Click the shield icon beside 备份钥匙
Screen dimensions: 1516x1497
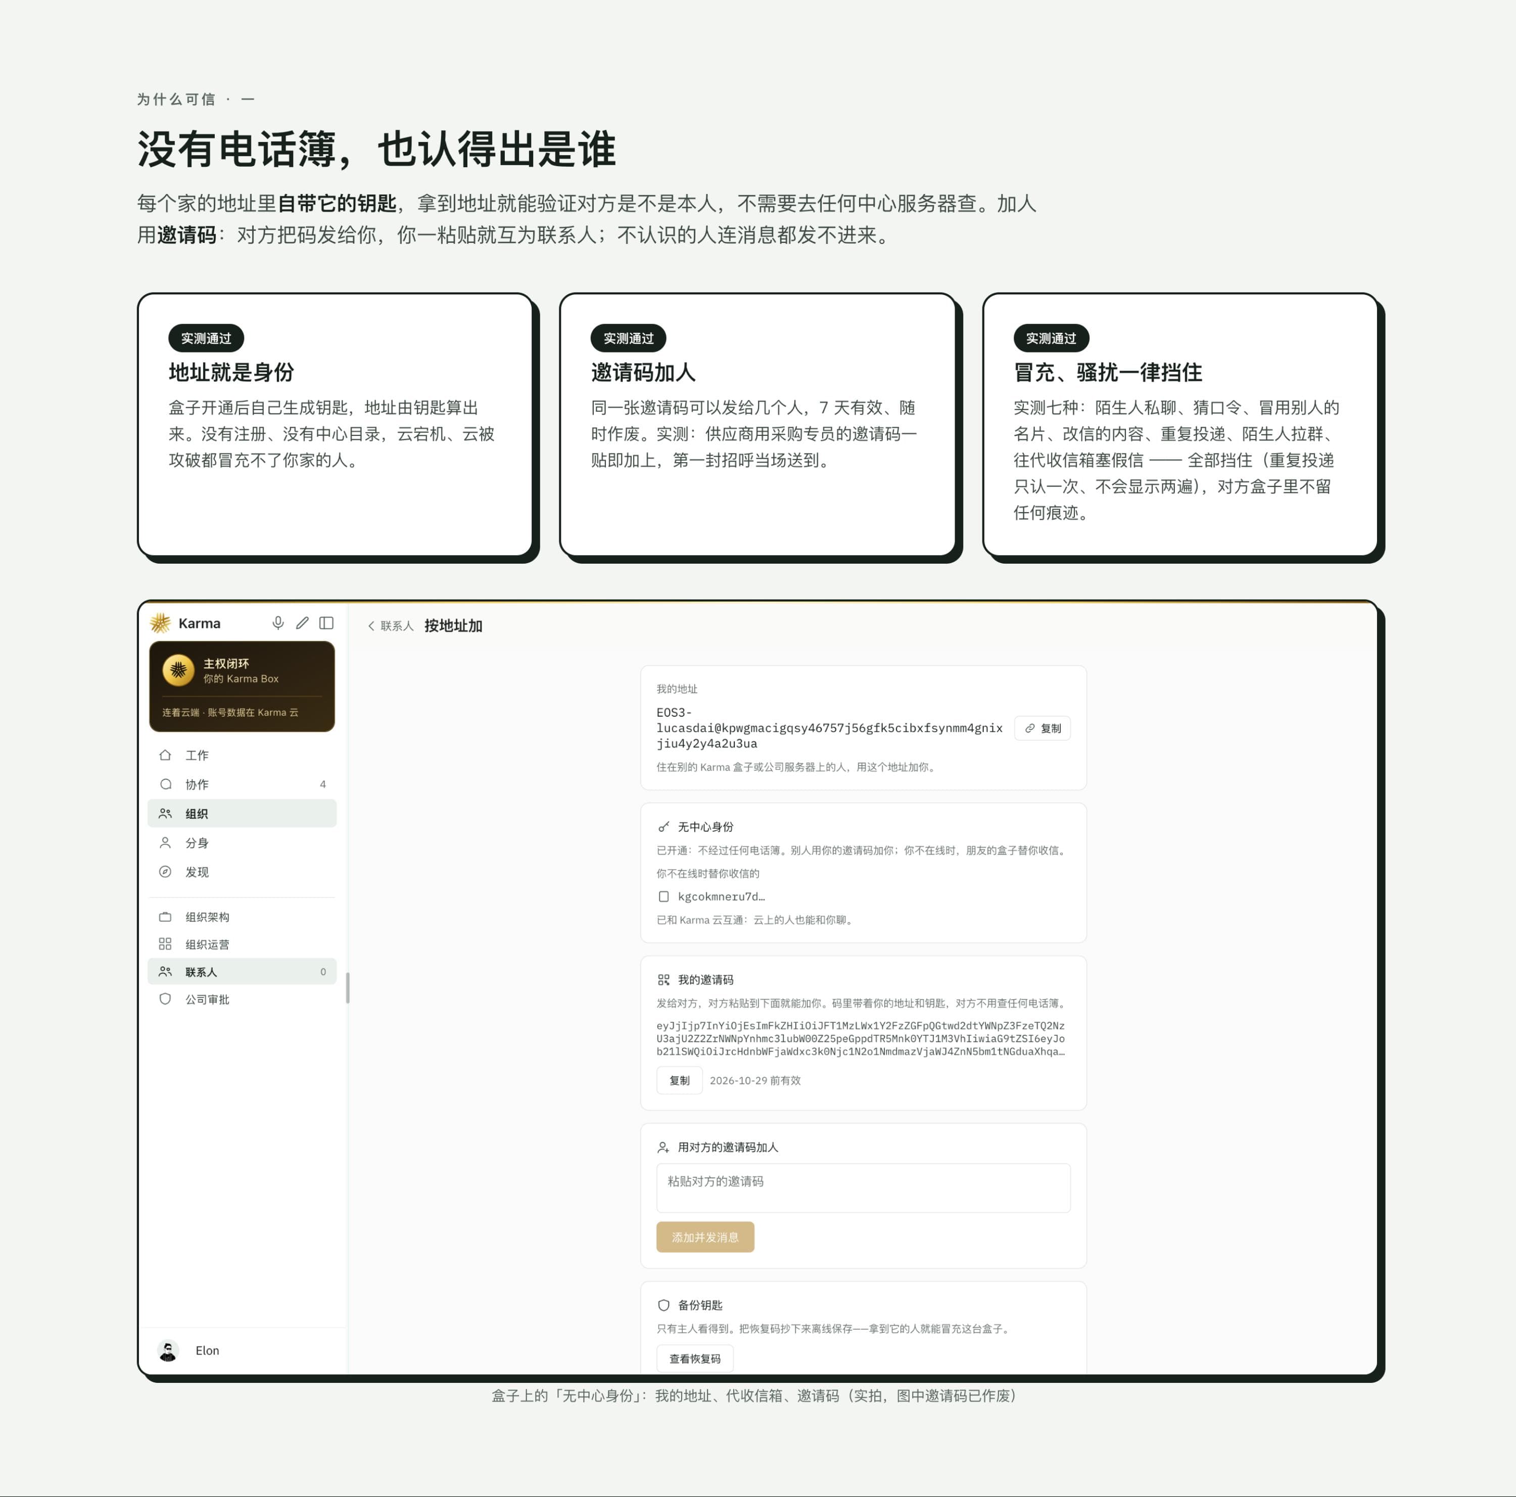(x=664, y=1305)
